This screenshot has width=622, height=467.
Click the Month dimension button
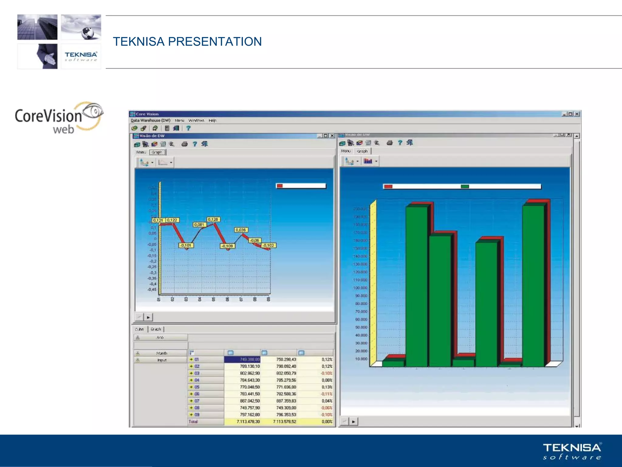pyautogui.click(x=160, y=353)
